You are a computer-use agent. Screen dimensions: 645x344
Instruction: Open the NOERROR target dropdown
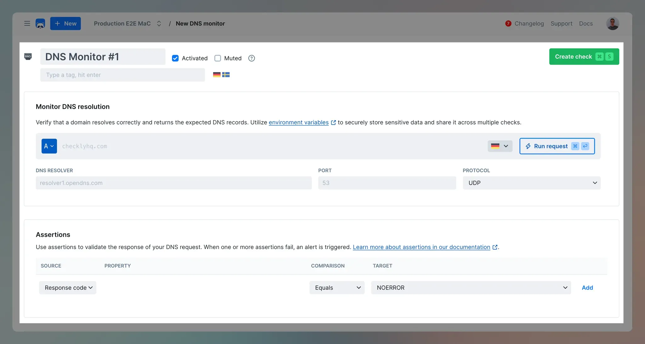click(x=471, y=288)
